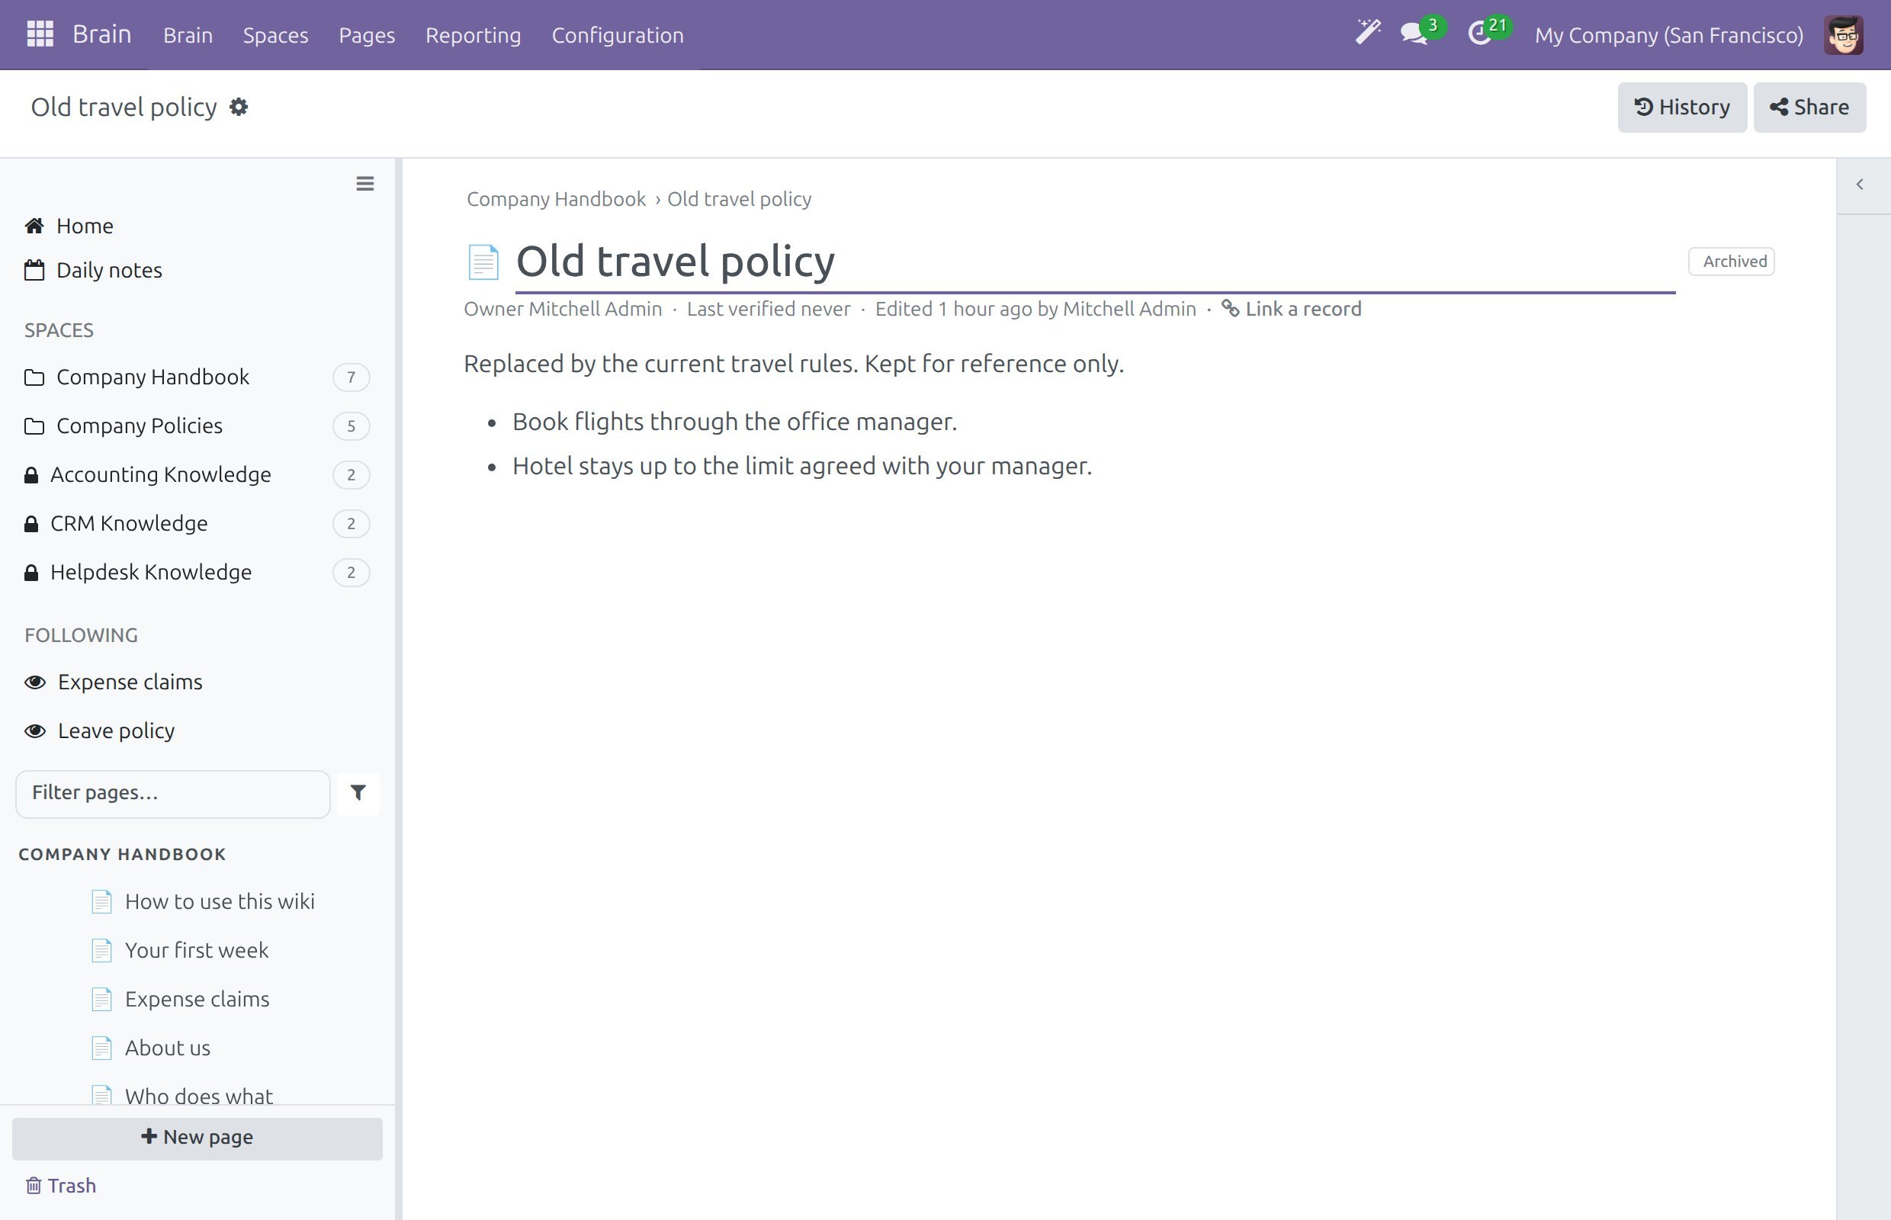Screen dimensions: 1891x1220
Task: Open About us page
Action: pyautogui.click(x=167, y=1048)
